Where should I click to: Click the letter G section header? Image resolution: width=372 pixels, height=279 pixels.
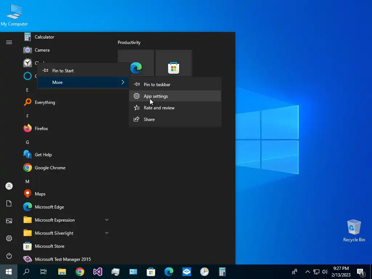pyautogui.click(x=27, y=142)
